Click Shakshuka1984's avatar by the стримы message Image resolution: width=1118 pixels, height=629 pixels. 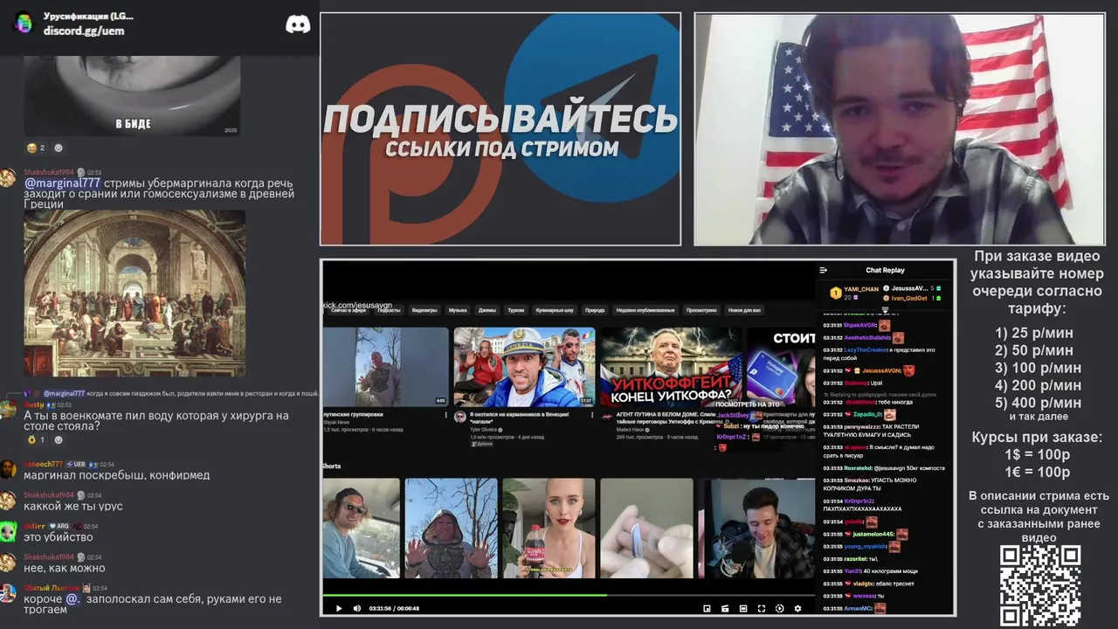(8, 178)
